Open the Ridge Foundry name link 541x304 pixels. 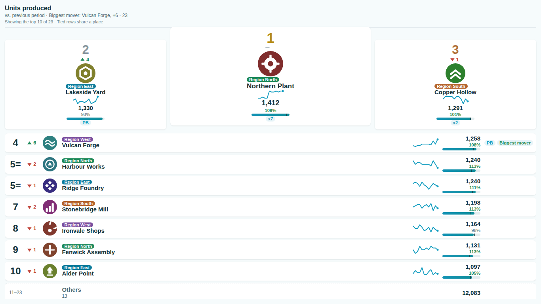[x=83, y=188]
